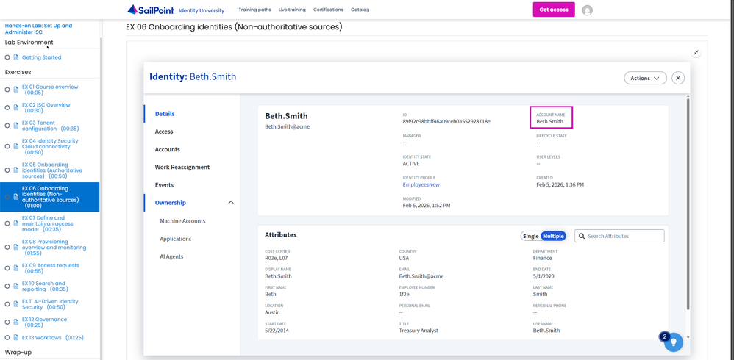Click the Treasury Analyst title value
The image size is (734, 360).
coord(418,331)
